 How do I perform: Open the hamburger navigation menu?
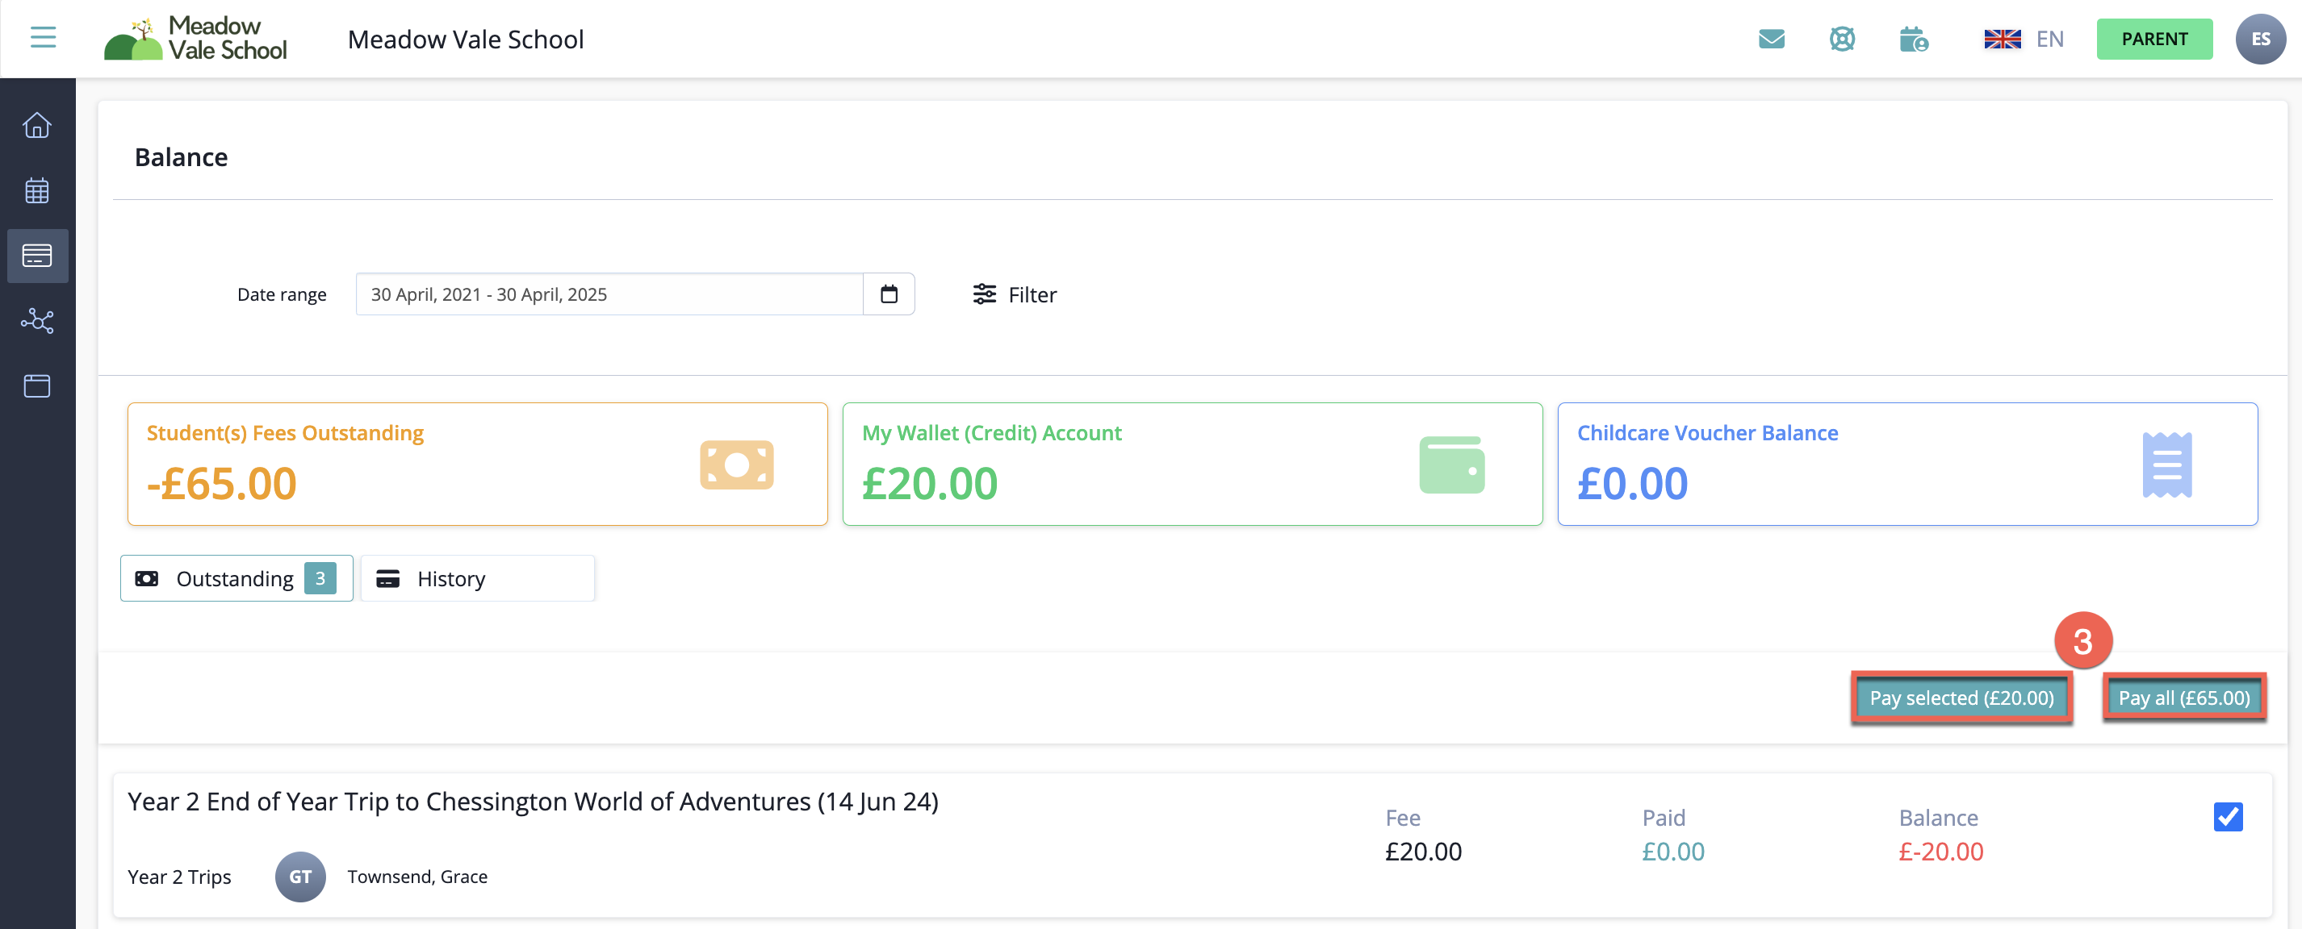click(x=43, y=37)
